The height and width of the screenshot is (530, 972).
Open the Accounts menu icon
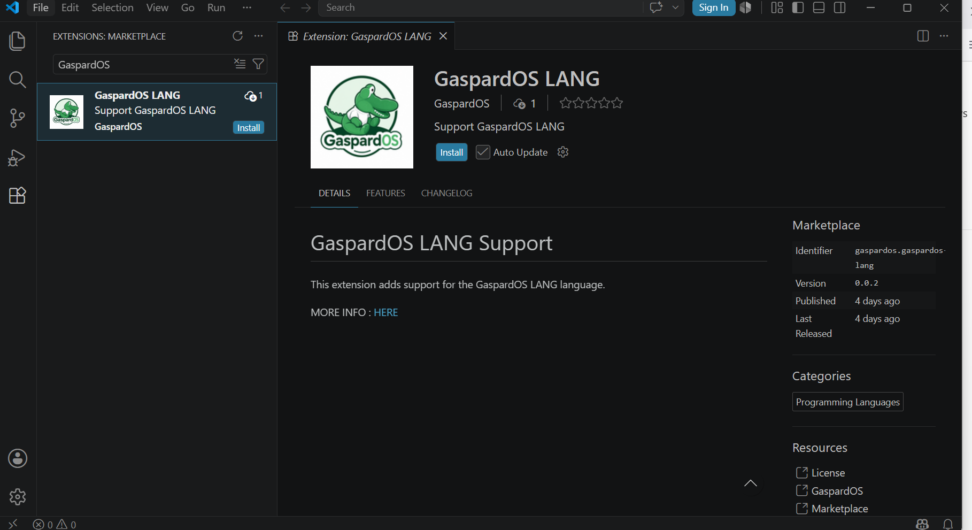click(18, 458)
